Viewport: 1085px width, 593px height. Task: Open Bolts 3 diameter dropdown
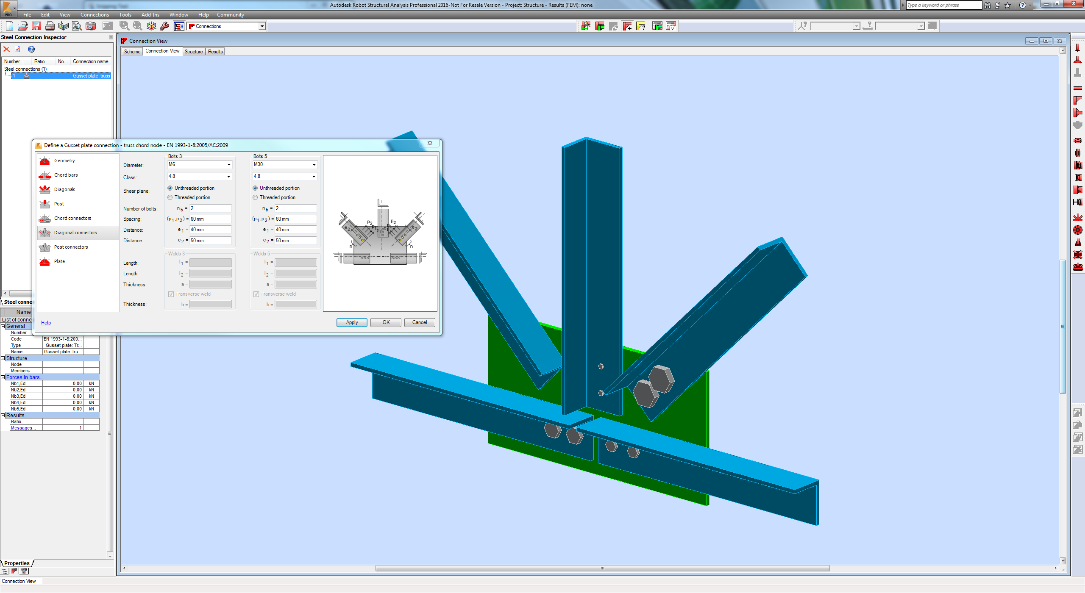200,164
